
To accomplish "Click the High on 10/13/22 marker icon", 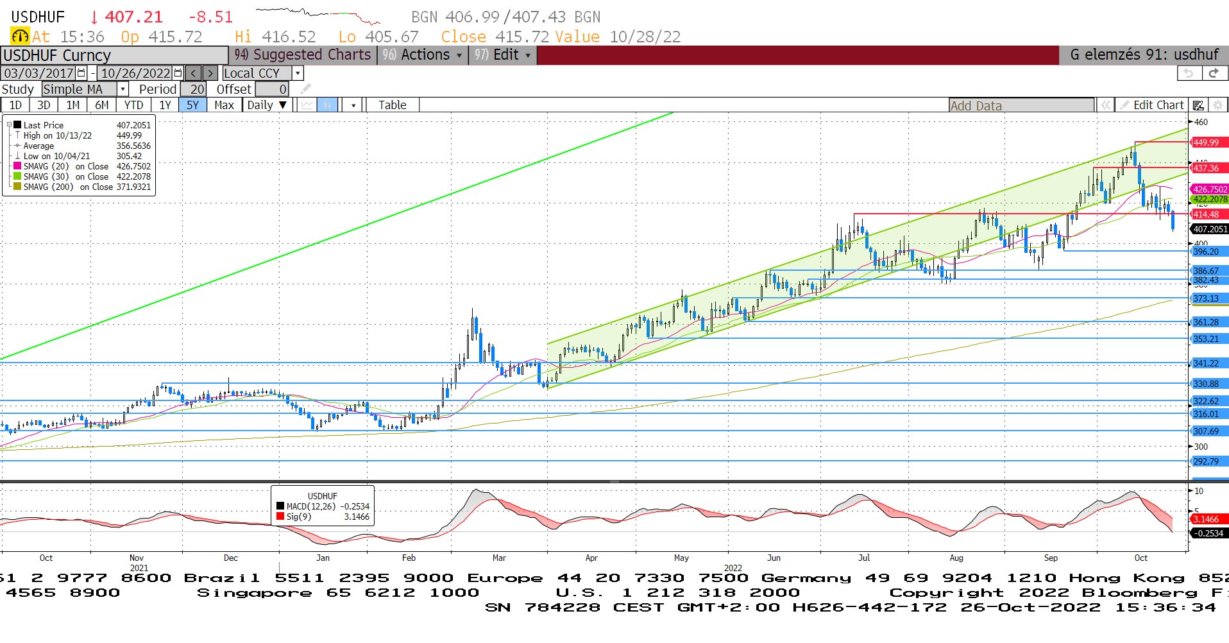I will point(17,135).
